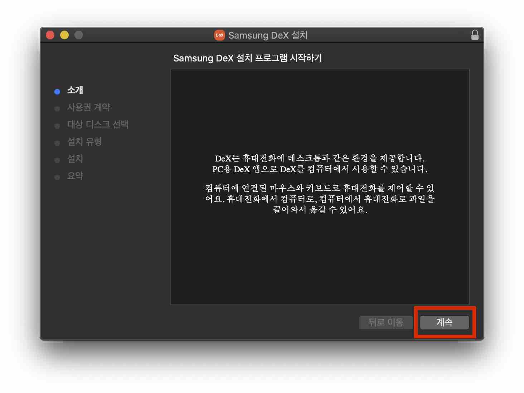Select the 대상 디스크 선택 step
Viewport: 524px width, 393px height.
98,124
